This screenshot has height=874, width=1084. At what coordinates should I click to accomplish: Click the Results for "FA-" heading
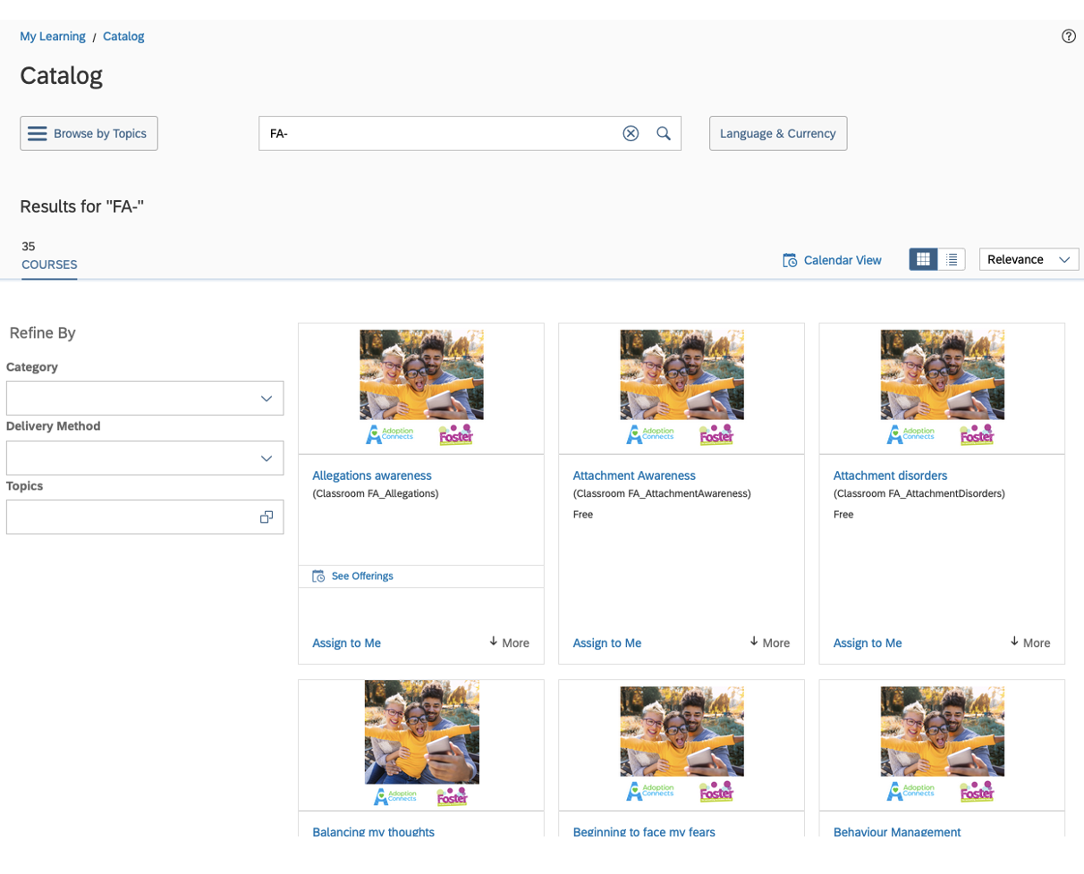pyautogui.click(x=82, y=206)
